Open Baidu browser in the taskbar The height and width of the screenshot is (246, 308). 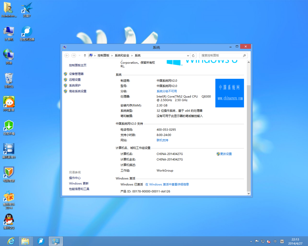[x=41, y=241]
